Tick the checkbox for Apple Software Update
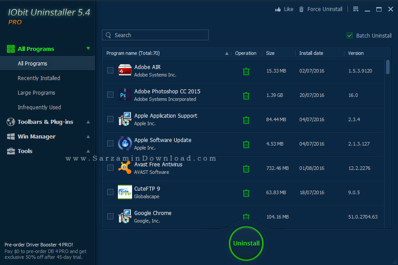398x265 pixels. click(110, 143)
